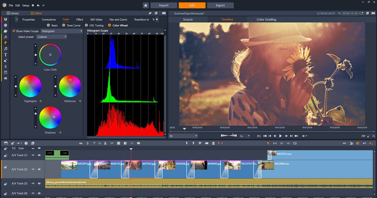Toggle Solo mode on A/V Track 1
The height and width of the screenshot is (198, 377).
pos(20,148)
